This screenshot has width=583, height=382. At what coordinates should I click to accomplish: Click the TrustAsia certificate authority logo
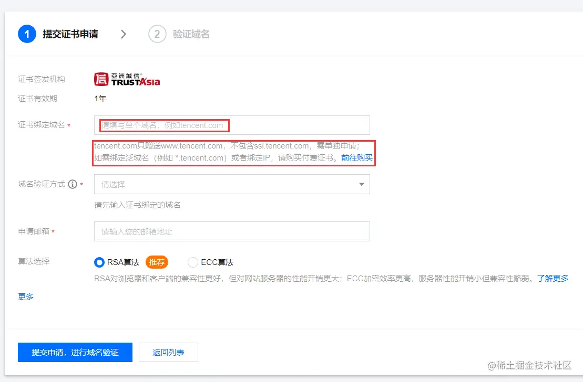click(x=127, y=79)
